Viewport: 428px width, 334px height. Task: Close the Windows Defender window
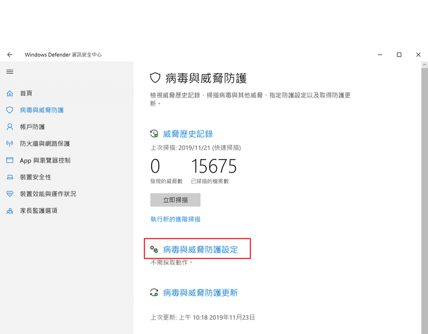(x=418, y=55)
